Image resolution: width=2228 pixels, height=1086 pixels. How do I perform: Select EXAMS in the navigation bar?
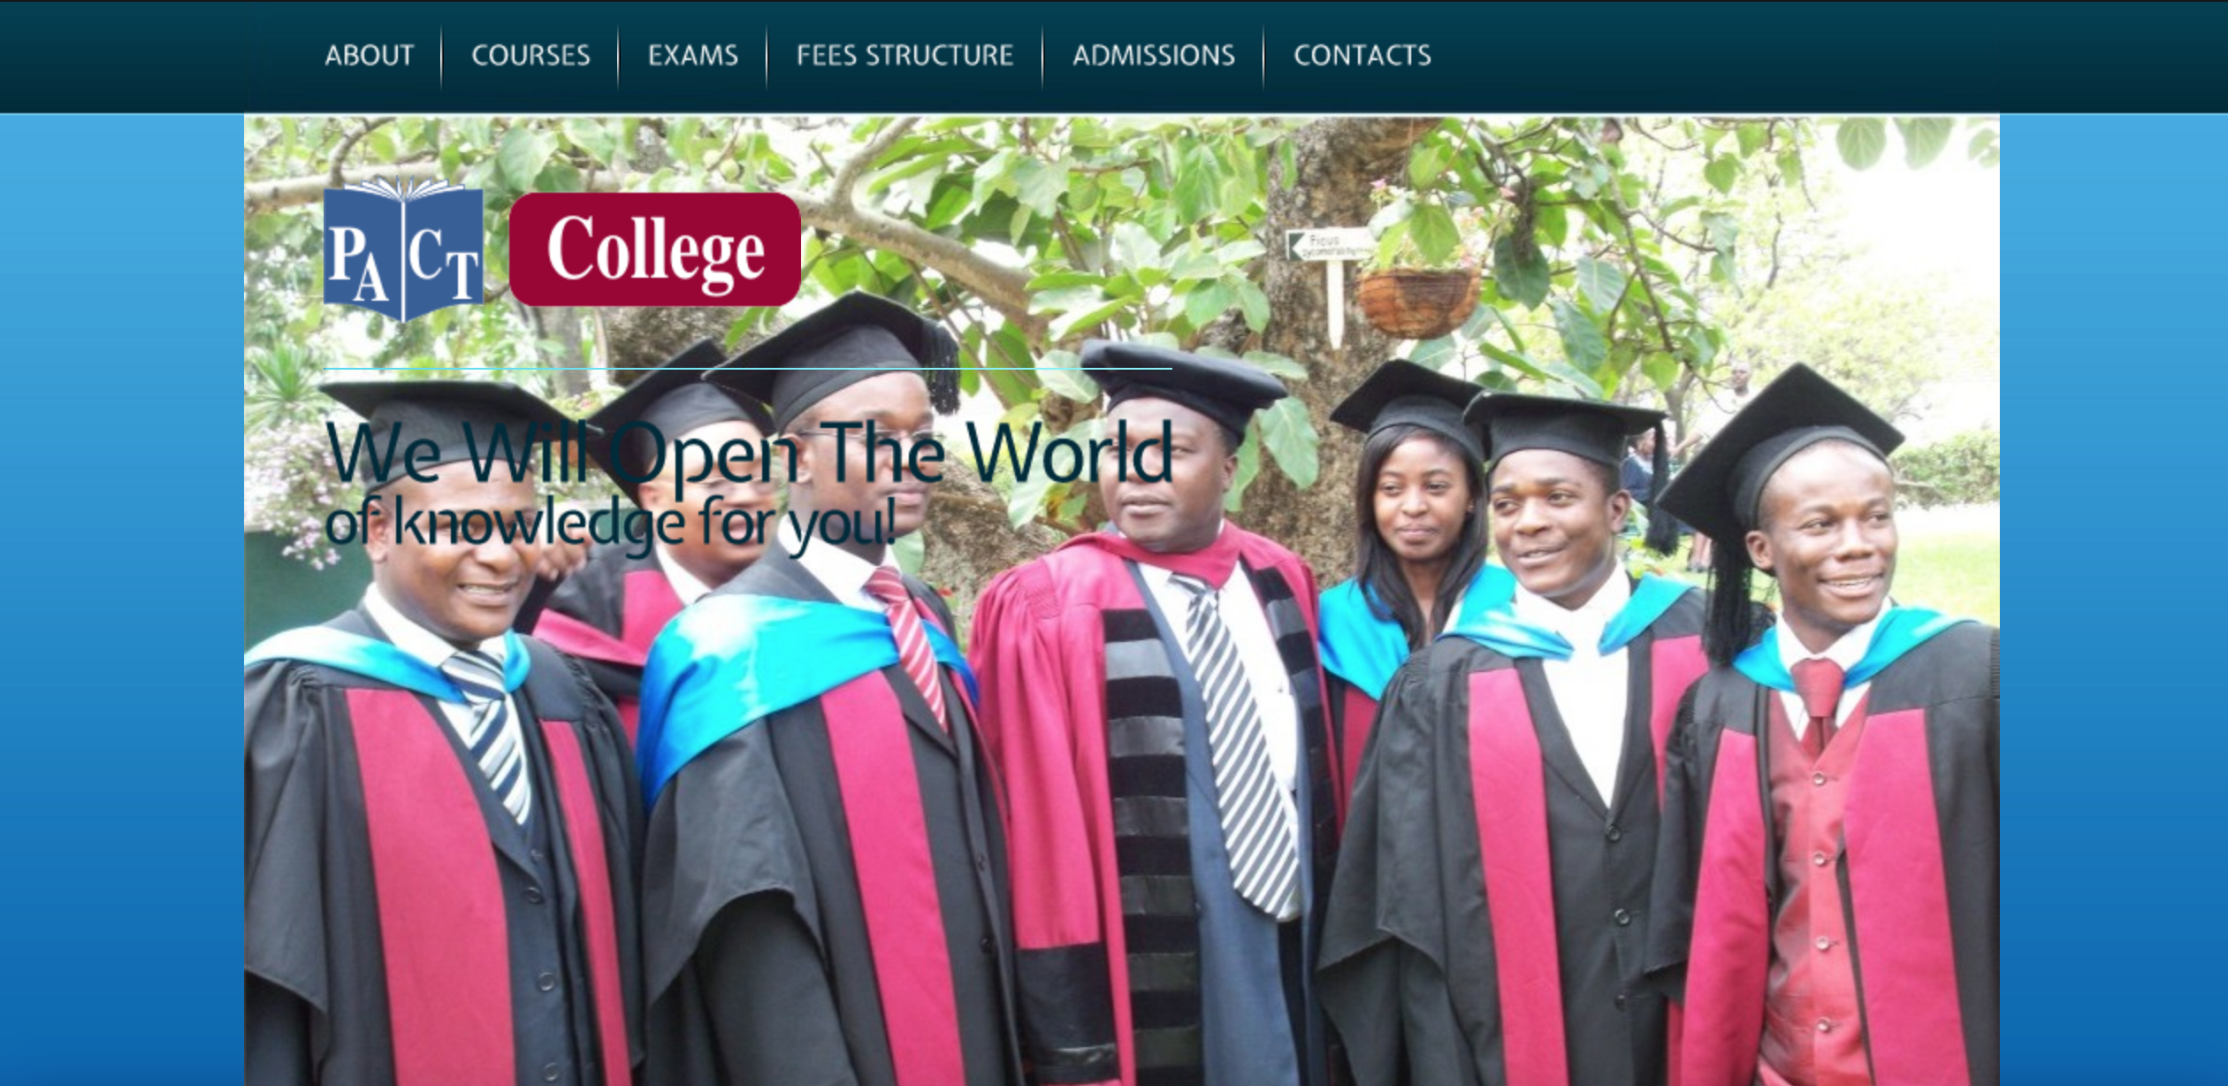click(692, 56)
